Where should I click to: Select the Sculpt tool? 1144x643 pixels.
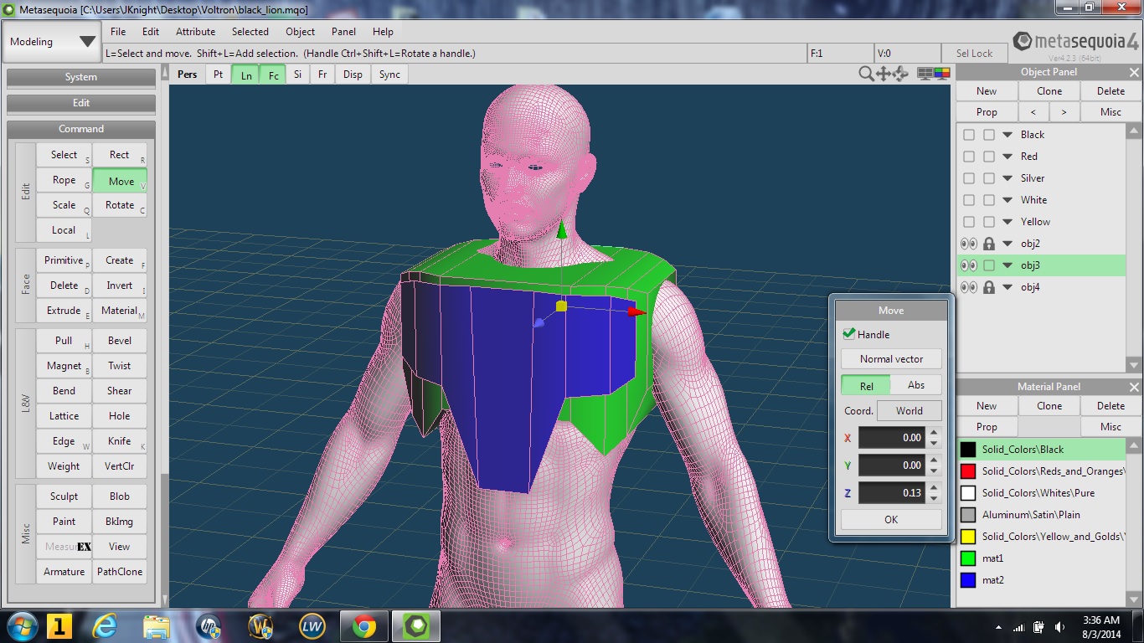point(64,496)
